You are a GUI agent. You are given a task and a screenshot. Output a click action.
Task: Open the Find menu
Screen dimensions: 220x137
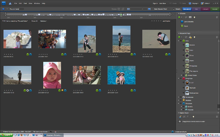[25, 3]
